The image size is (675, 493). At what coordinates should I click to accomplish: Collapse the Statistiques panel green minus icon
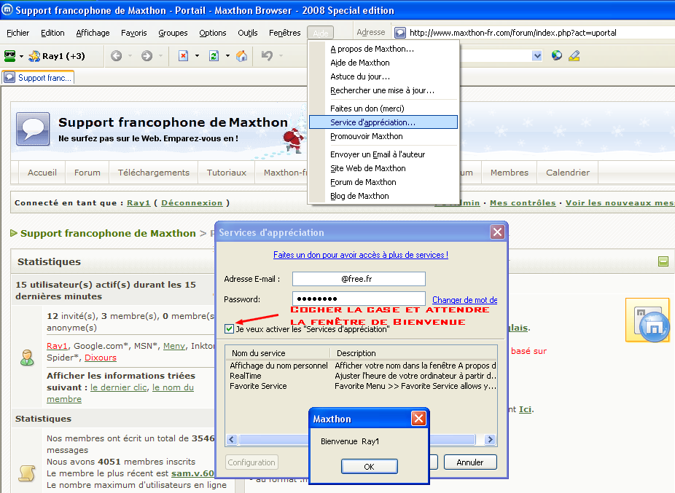663,261
